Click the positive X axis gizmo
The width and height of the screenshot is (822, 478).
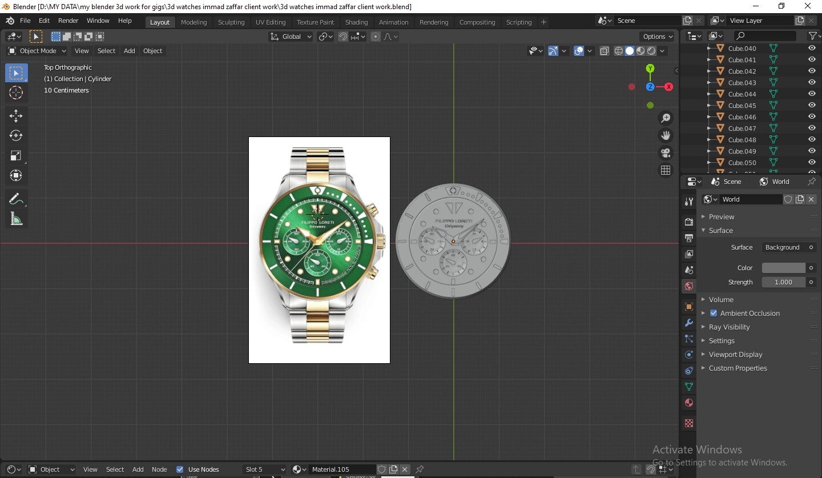tap(668, 87)
